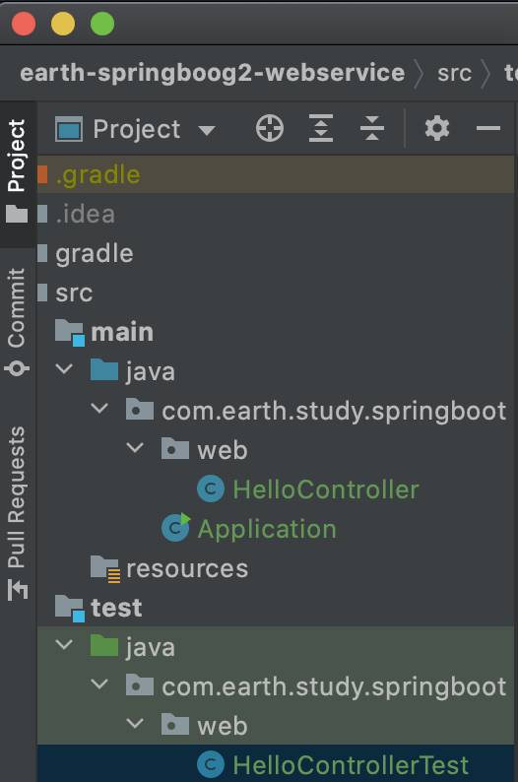Collapse com.earth.study.springboot package under main

[99, 409]
